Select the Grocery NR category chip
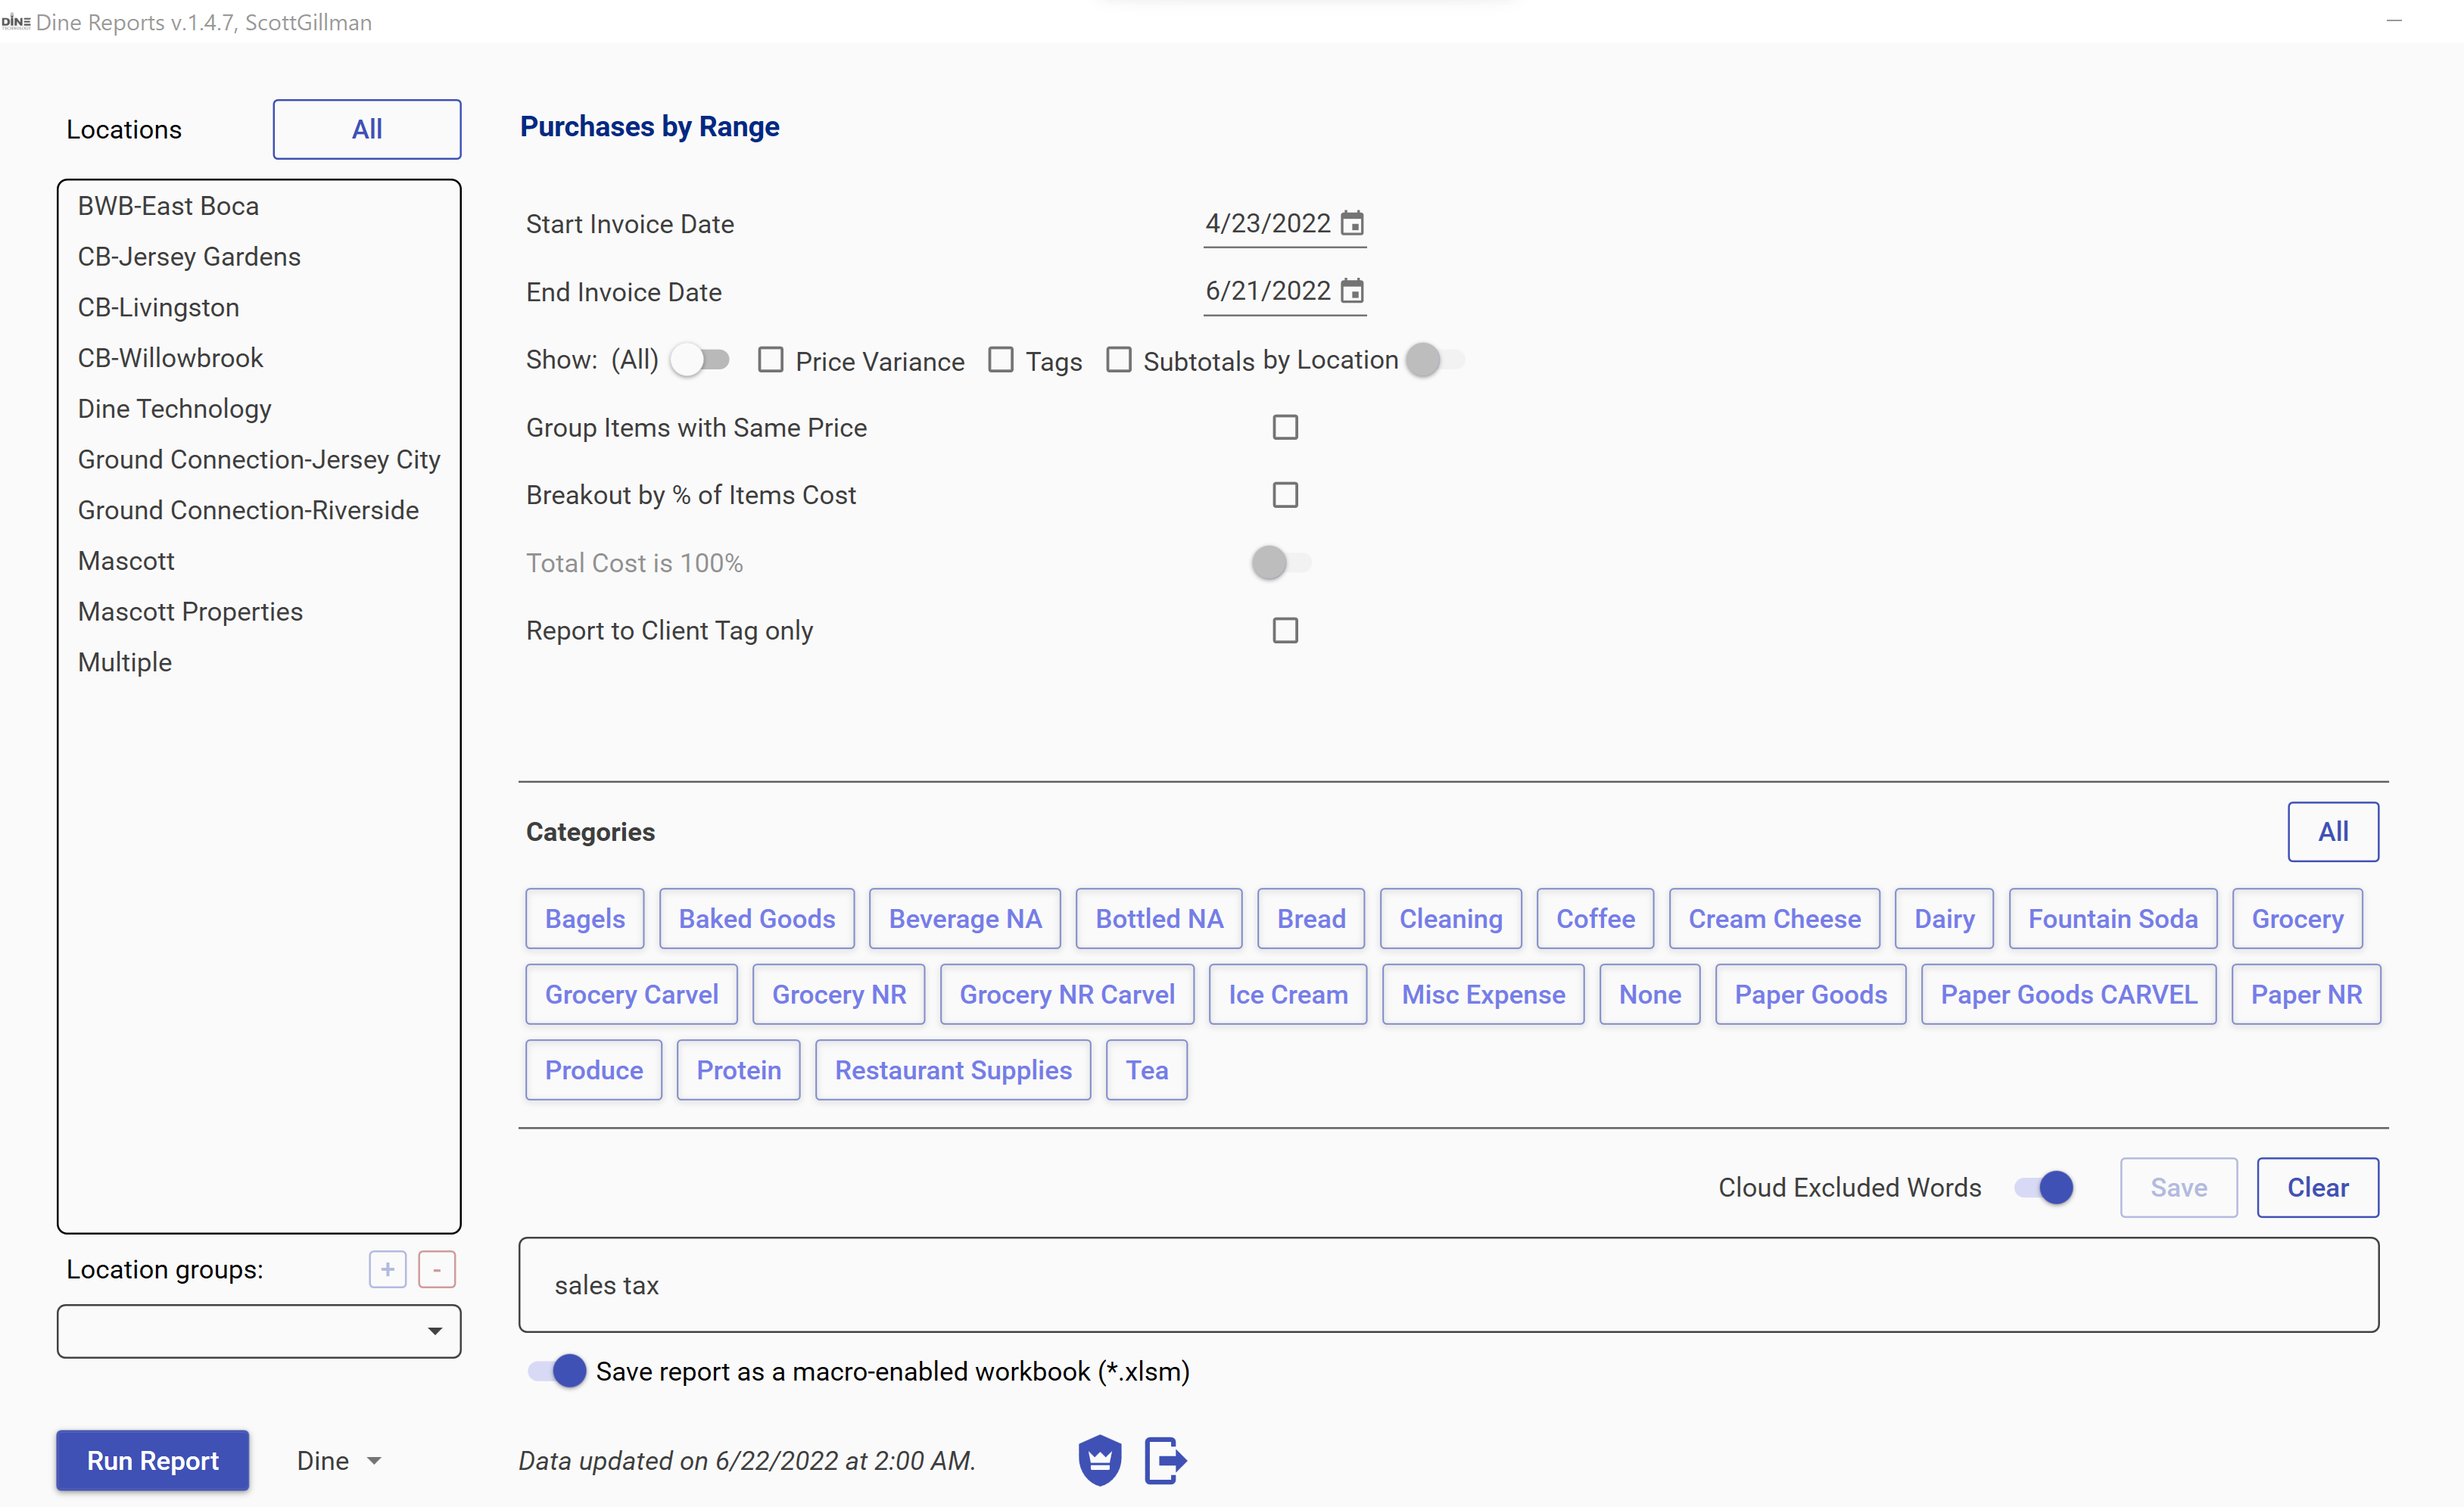2464x1507 pixels. 839,995
